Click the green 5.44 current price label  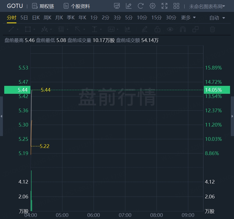[17, 90]
